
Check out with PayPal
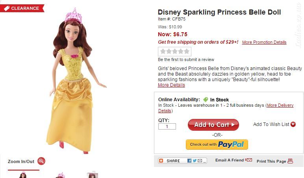click(x=217, y=145)
